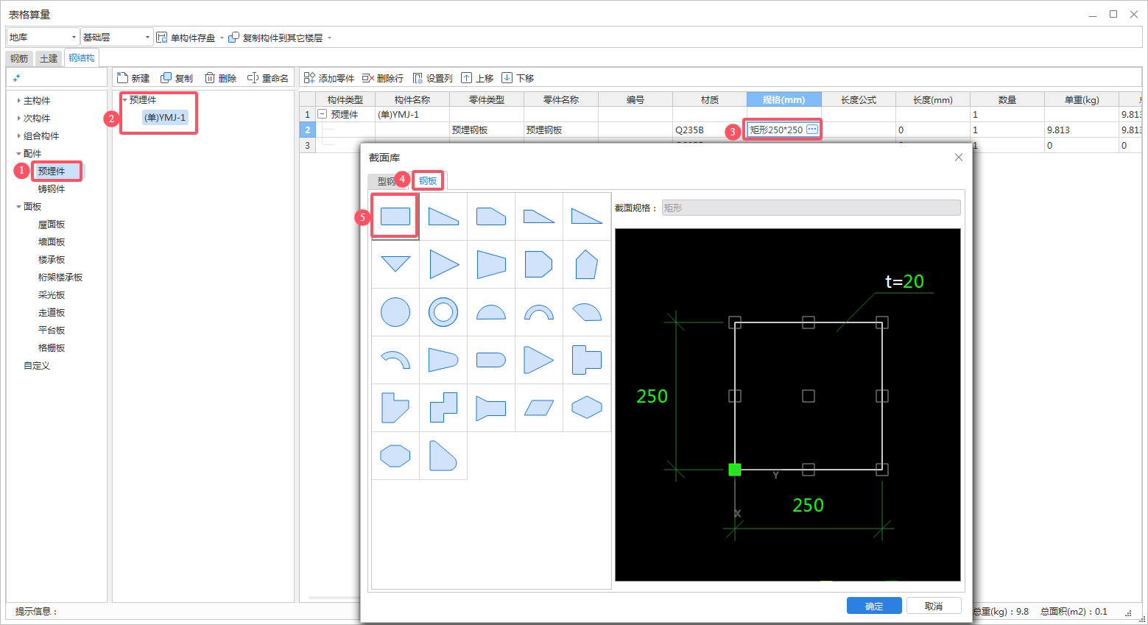Viewport: 1148px width, 625px height.
Task: Select the pentagon house-shaped plate
Action: (x=587, y=264)
